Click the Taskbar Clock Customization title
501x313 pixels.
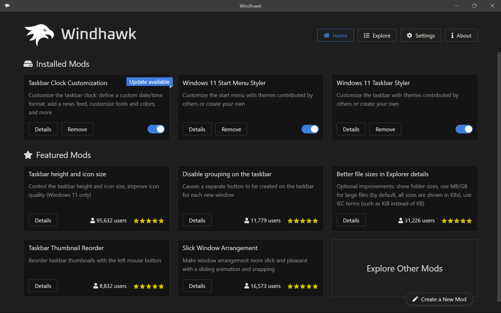[x=68, y=83]
